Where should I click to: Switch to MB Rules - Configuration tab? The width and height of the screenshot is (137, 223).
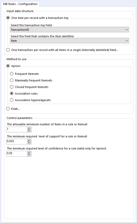20,4
